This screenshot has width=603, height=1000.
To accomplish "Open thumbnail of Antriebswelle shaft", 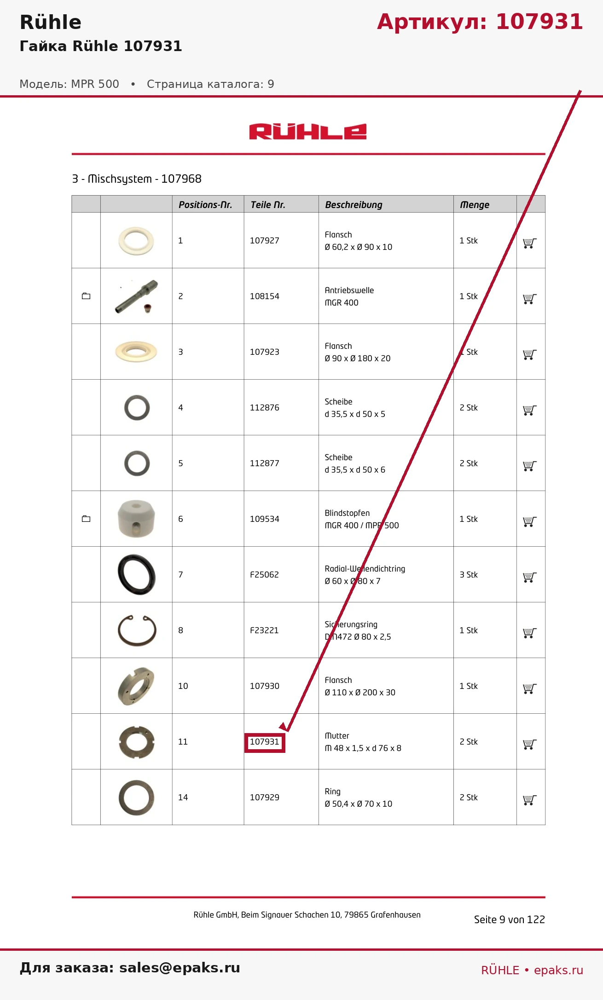I will (x=136, y=296).
